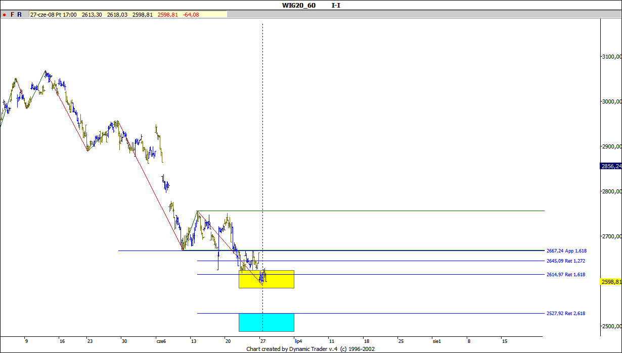Click the date 27-cze-08 Pt 17:00
The height and width of the screenshot is (353, 622).
[x=54, y=15]
